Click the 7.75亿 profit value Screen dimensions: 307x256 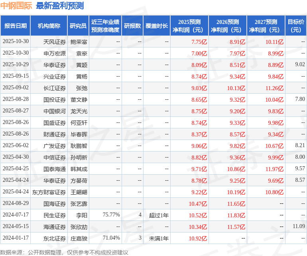(x=199, y=42)
